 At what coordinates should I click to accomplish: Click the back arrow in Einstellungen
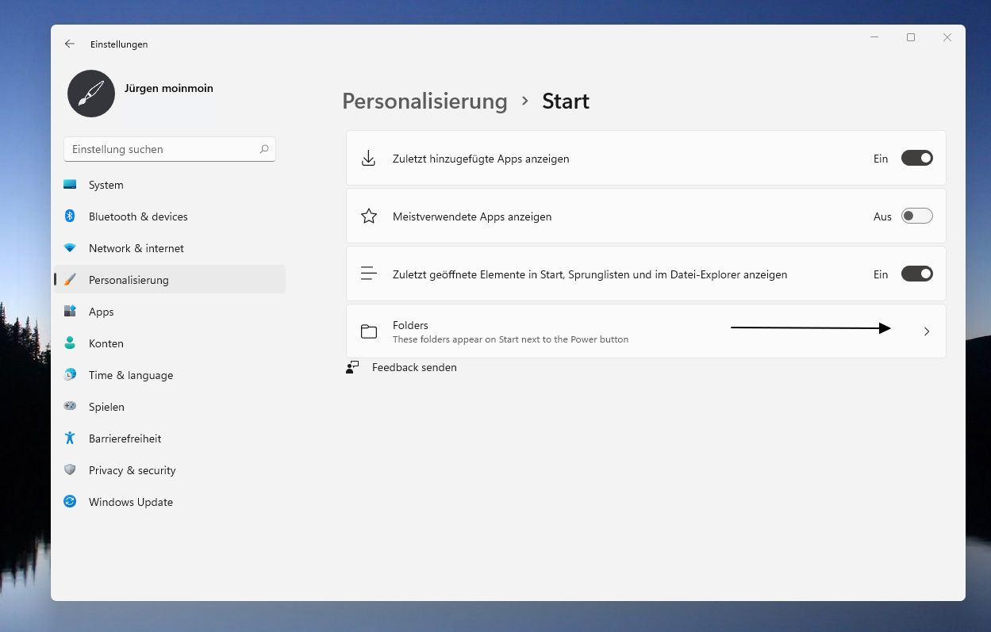[x=70, y=44]
